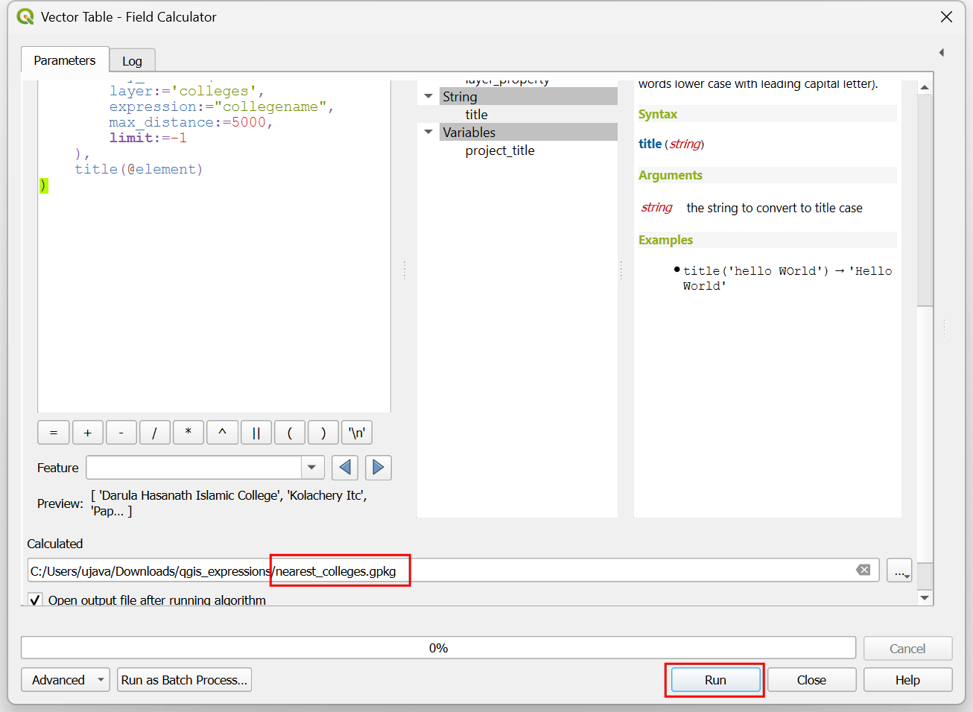This screenshot has height=712, width=973.
Task: Open the output file browse (...) button
Action: [899, 571]
